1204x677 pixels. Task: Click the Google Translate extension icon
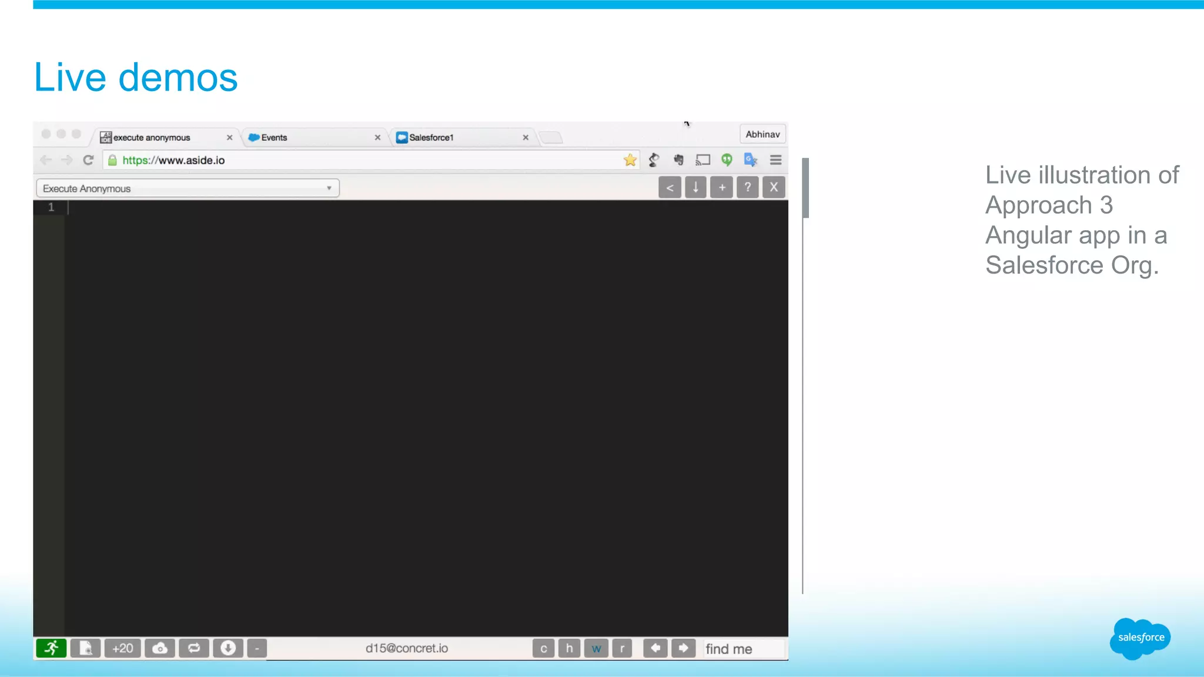pos(751,160)
